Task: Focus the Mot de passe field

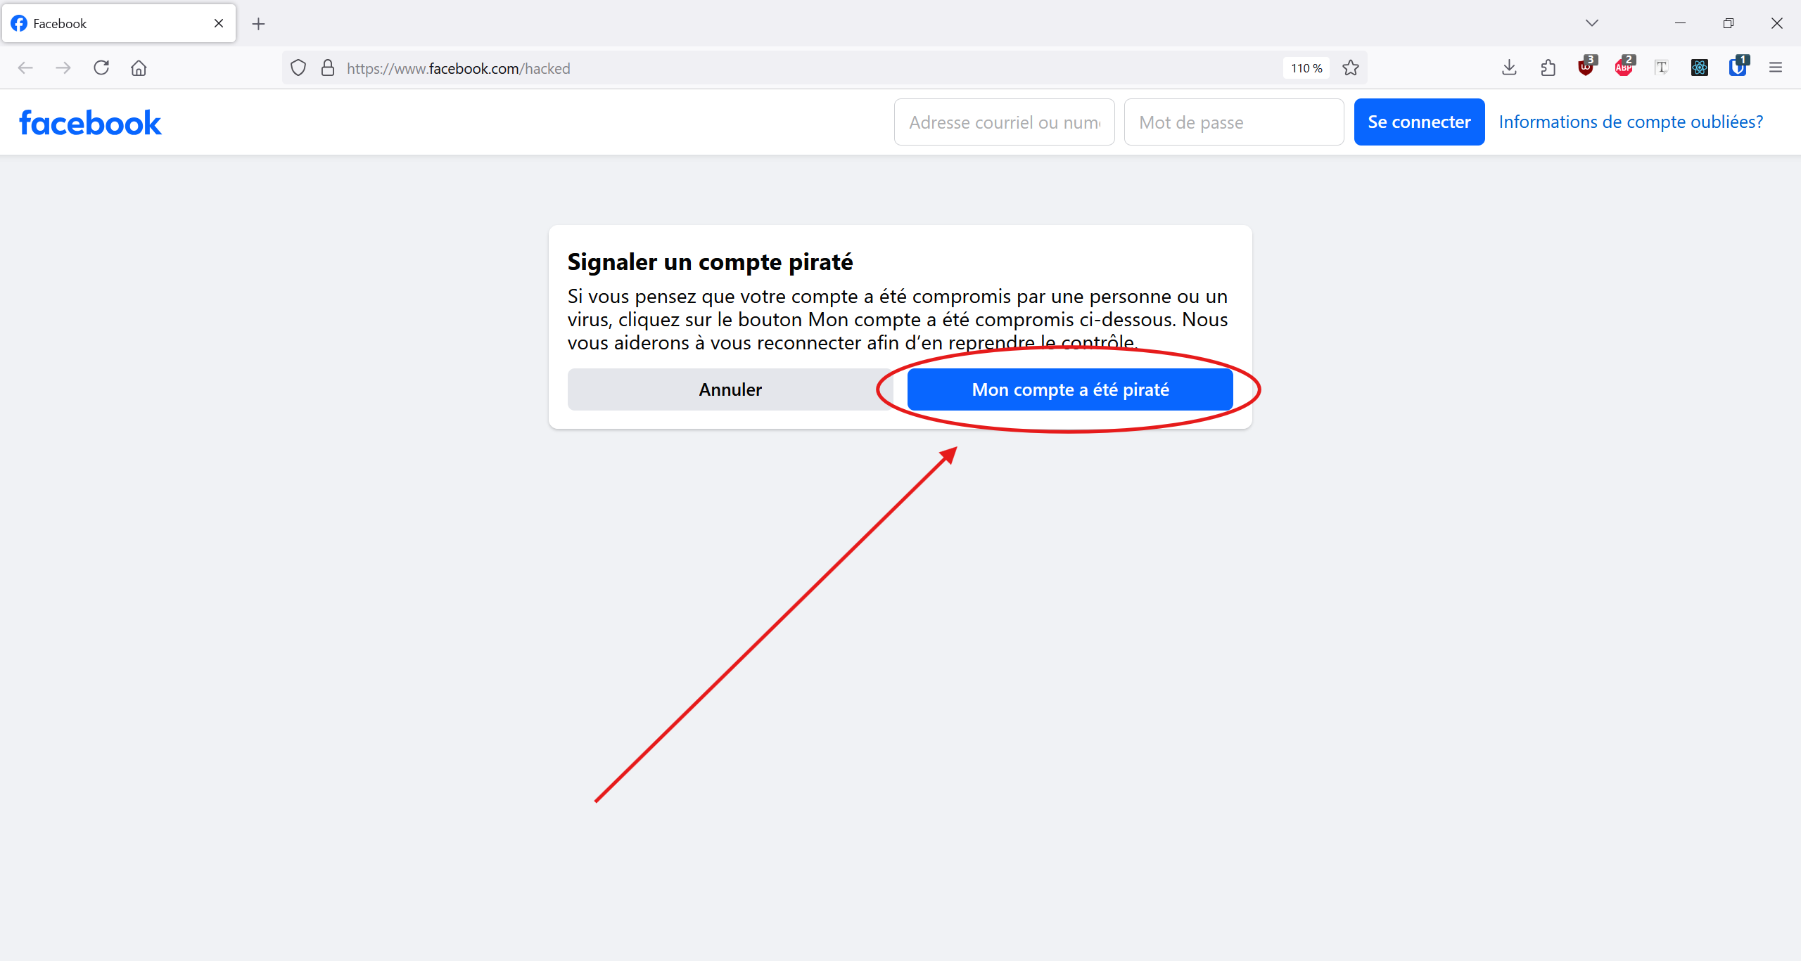Action: pos(1233,122)
